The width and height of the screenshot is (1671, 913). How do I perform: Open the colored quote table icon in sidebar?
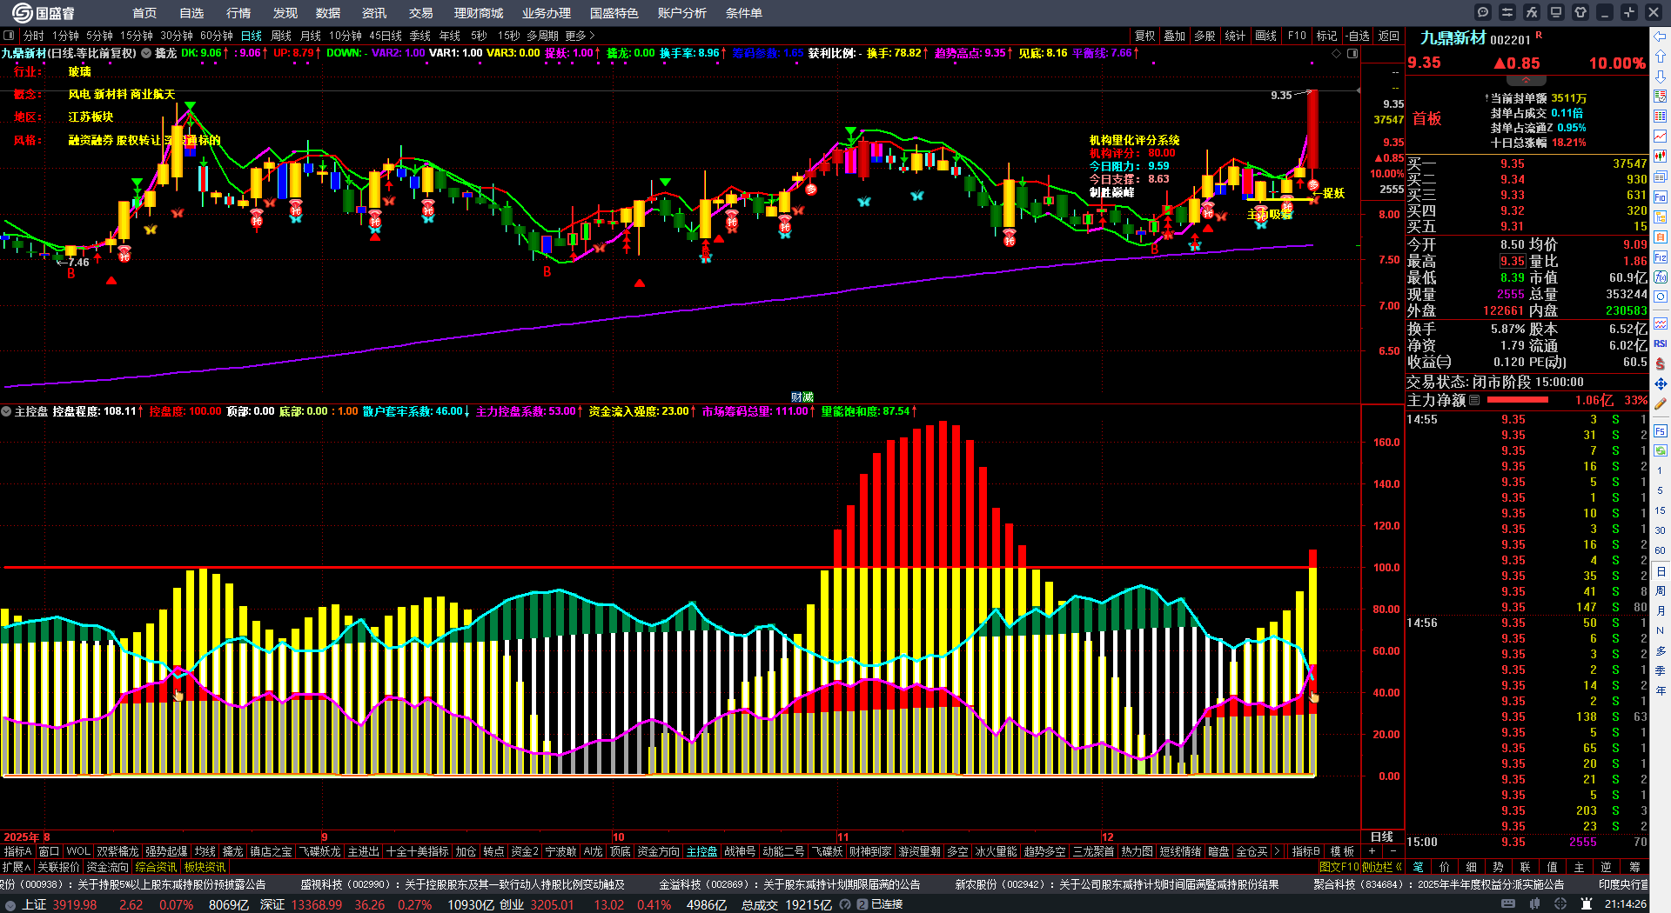pos(1661,117)
